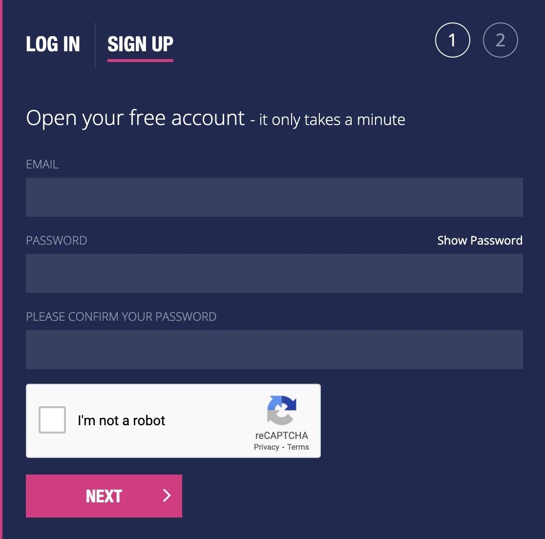Click the reCAPTCHA arrows logo
This screenshot has width=545, height=539.
(282, 410)
